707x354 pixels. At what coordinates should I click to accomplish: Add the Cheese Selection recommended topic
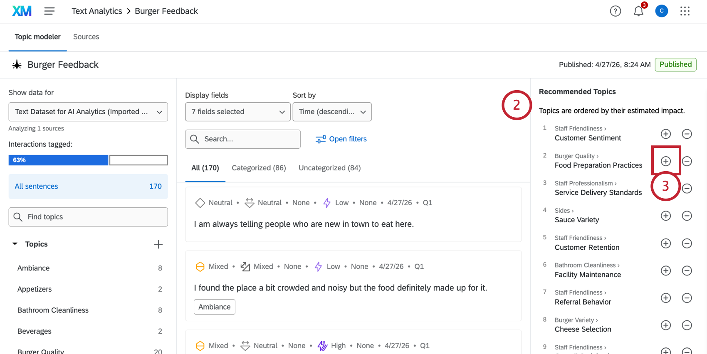666,325
